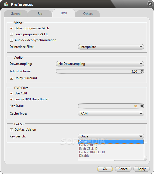
Task: Uncheck Use ASPI
Action: pyautogui.click(x=12, y=93)
